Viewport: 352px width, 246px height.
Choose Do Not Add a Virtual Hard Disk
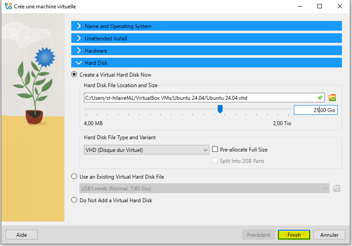[74, 200]
